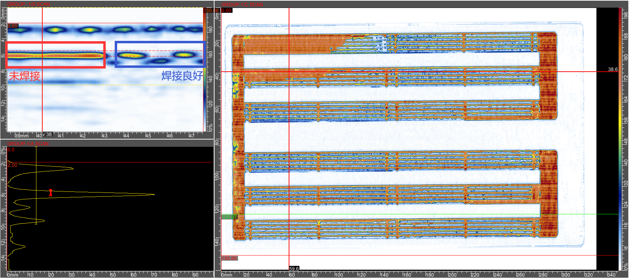Click the 2.00 gate label in A-scan
Viewport: 629px width, 278px height.
[12, 165]
